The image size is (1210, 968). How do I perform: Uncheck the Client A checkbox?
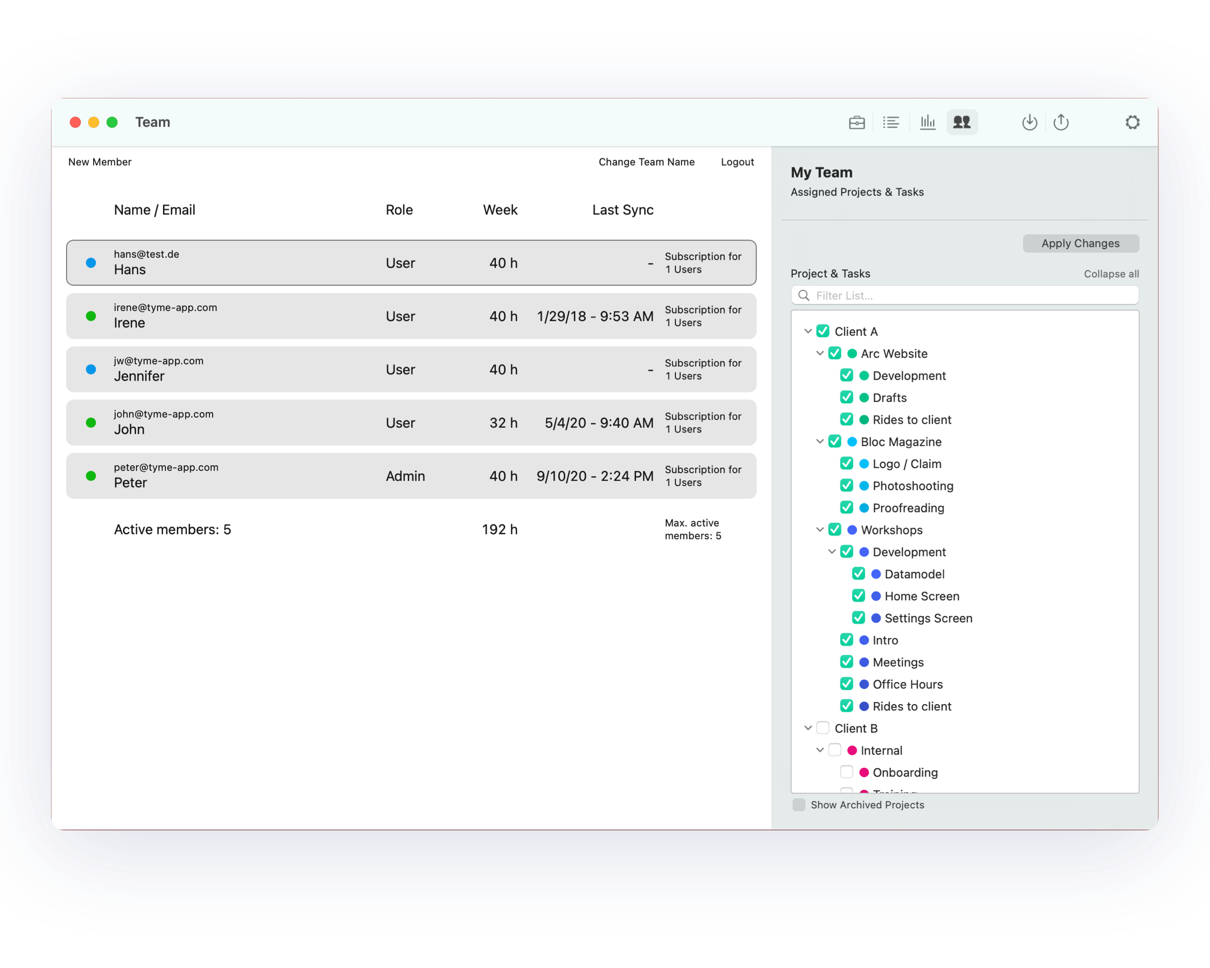tap(823, 331)
